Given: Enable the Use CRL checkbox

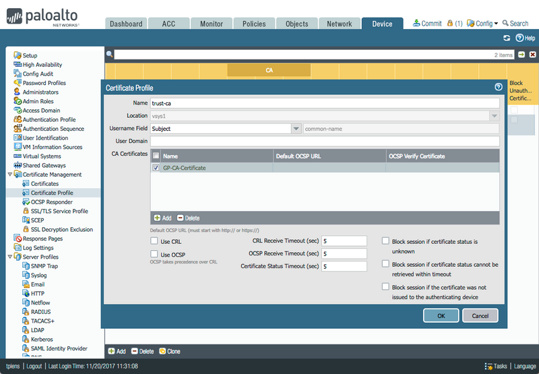Looking at the screenshot, I should click(154, 241).
